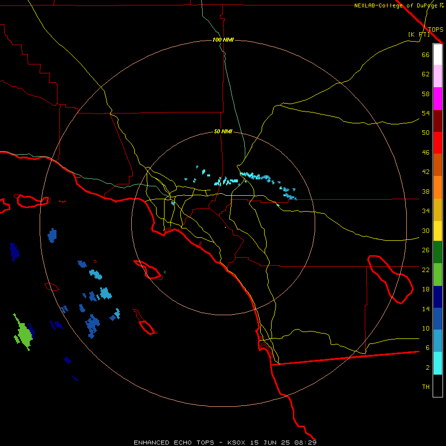Click the orange 38-42 legend swatch
This screenshot has height=446, width=446.
click(x=438, y=187)
